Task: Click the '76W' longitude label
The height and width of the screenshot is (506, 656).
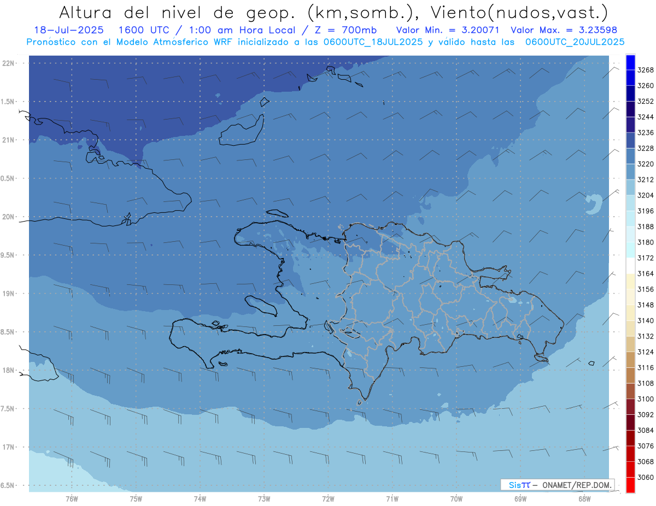Action: tap(72, 499)
